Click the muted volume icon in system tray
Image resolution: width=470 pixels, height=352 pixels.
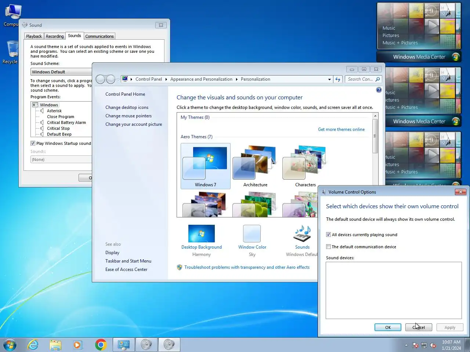coord(433,345)
